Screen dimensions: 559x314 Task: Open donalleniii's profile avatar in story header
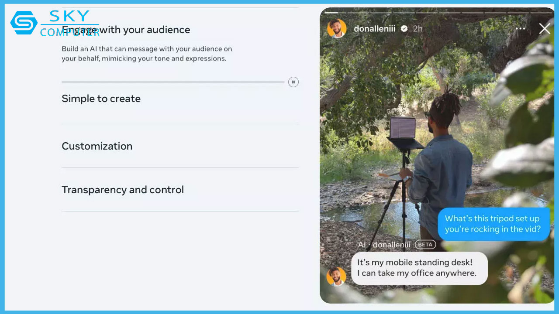coord(337,29)
